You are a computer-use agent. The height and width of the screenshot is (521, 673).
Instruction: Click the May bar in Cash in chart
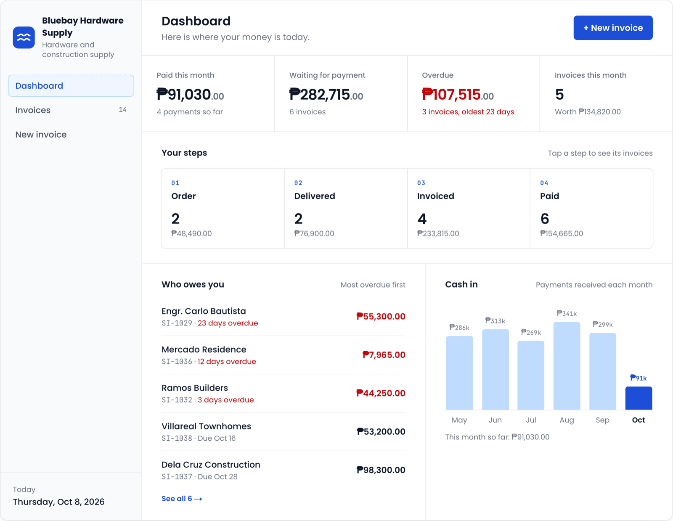tap(459, 373)
